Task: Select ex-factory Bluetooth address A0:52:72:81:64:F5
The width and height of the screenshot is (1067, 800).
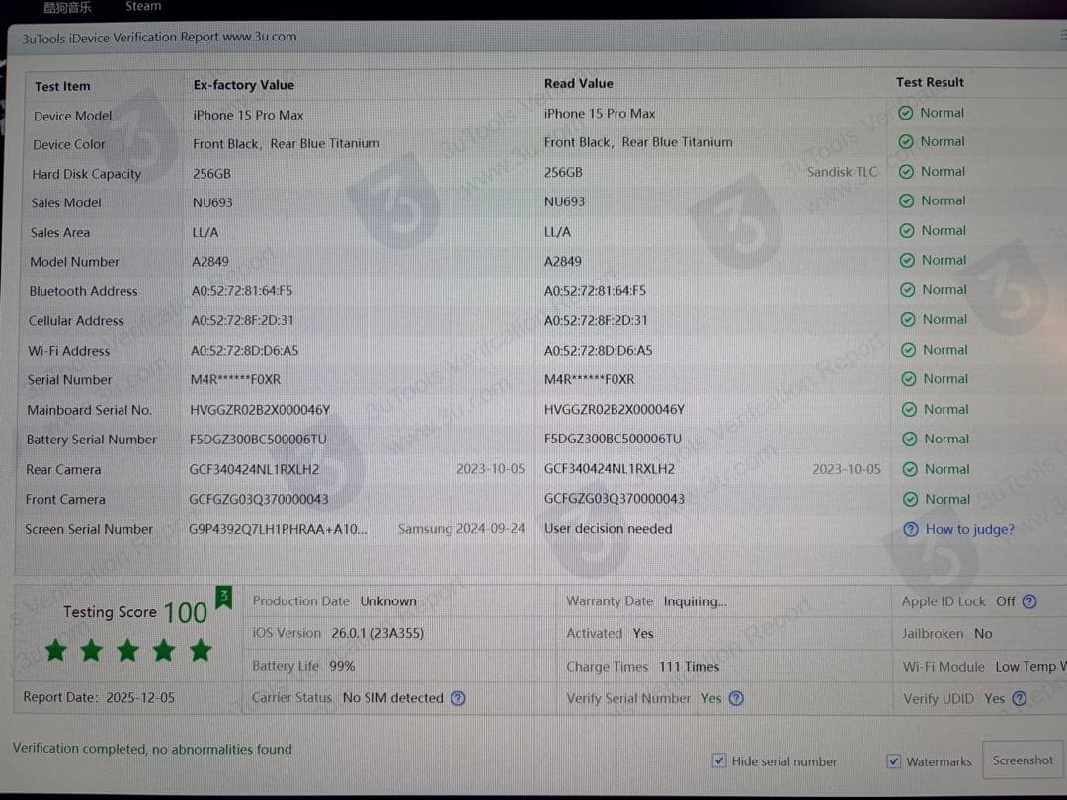Action: pyautogui.click(x=242, y=291)
